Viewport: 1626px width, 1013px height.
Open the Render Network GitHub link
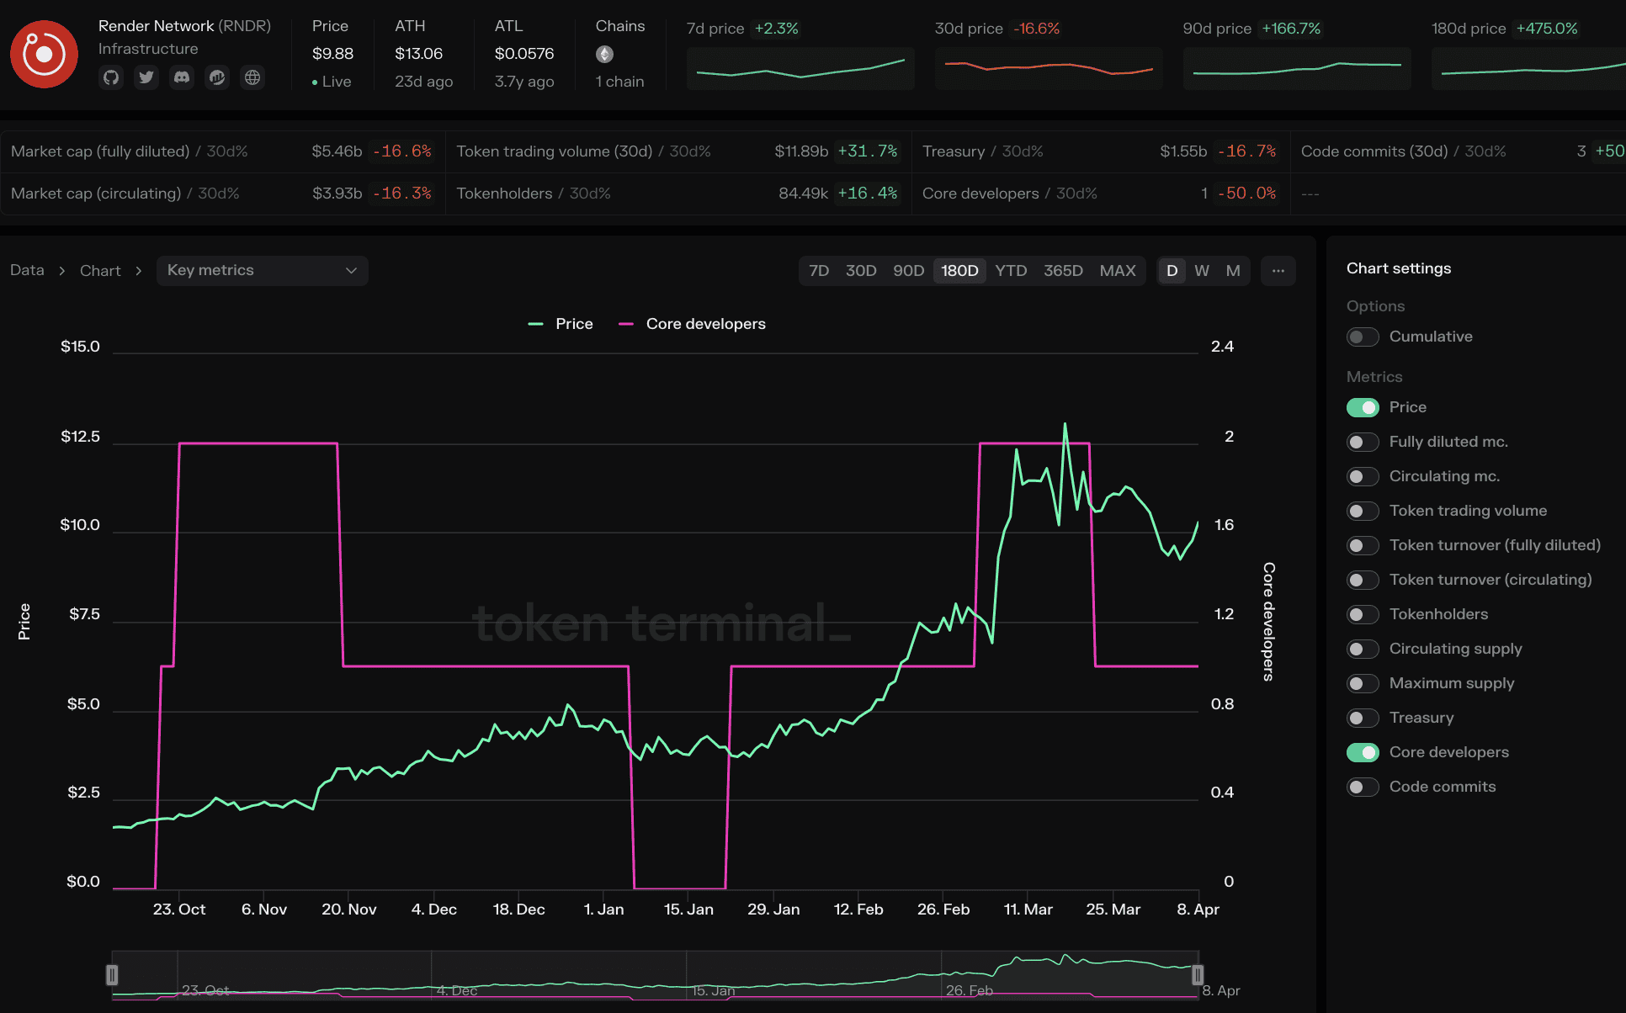click(111, 77)
